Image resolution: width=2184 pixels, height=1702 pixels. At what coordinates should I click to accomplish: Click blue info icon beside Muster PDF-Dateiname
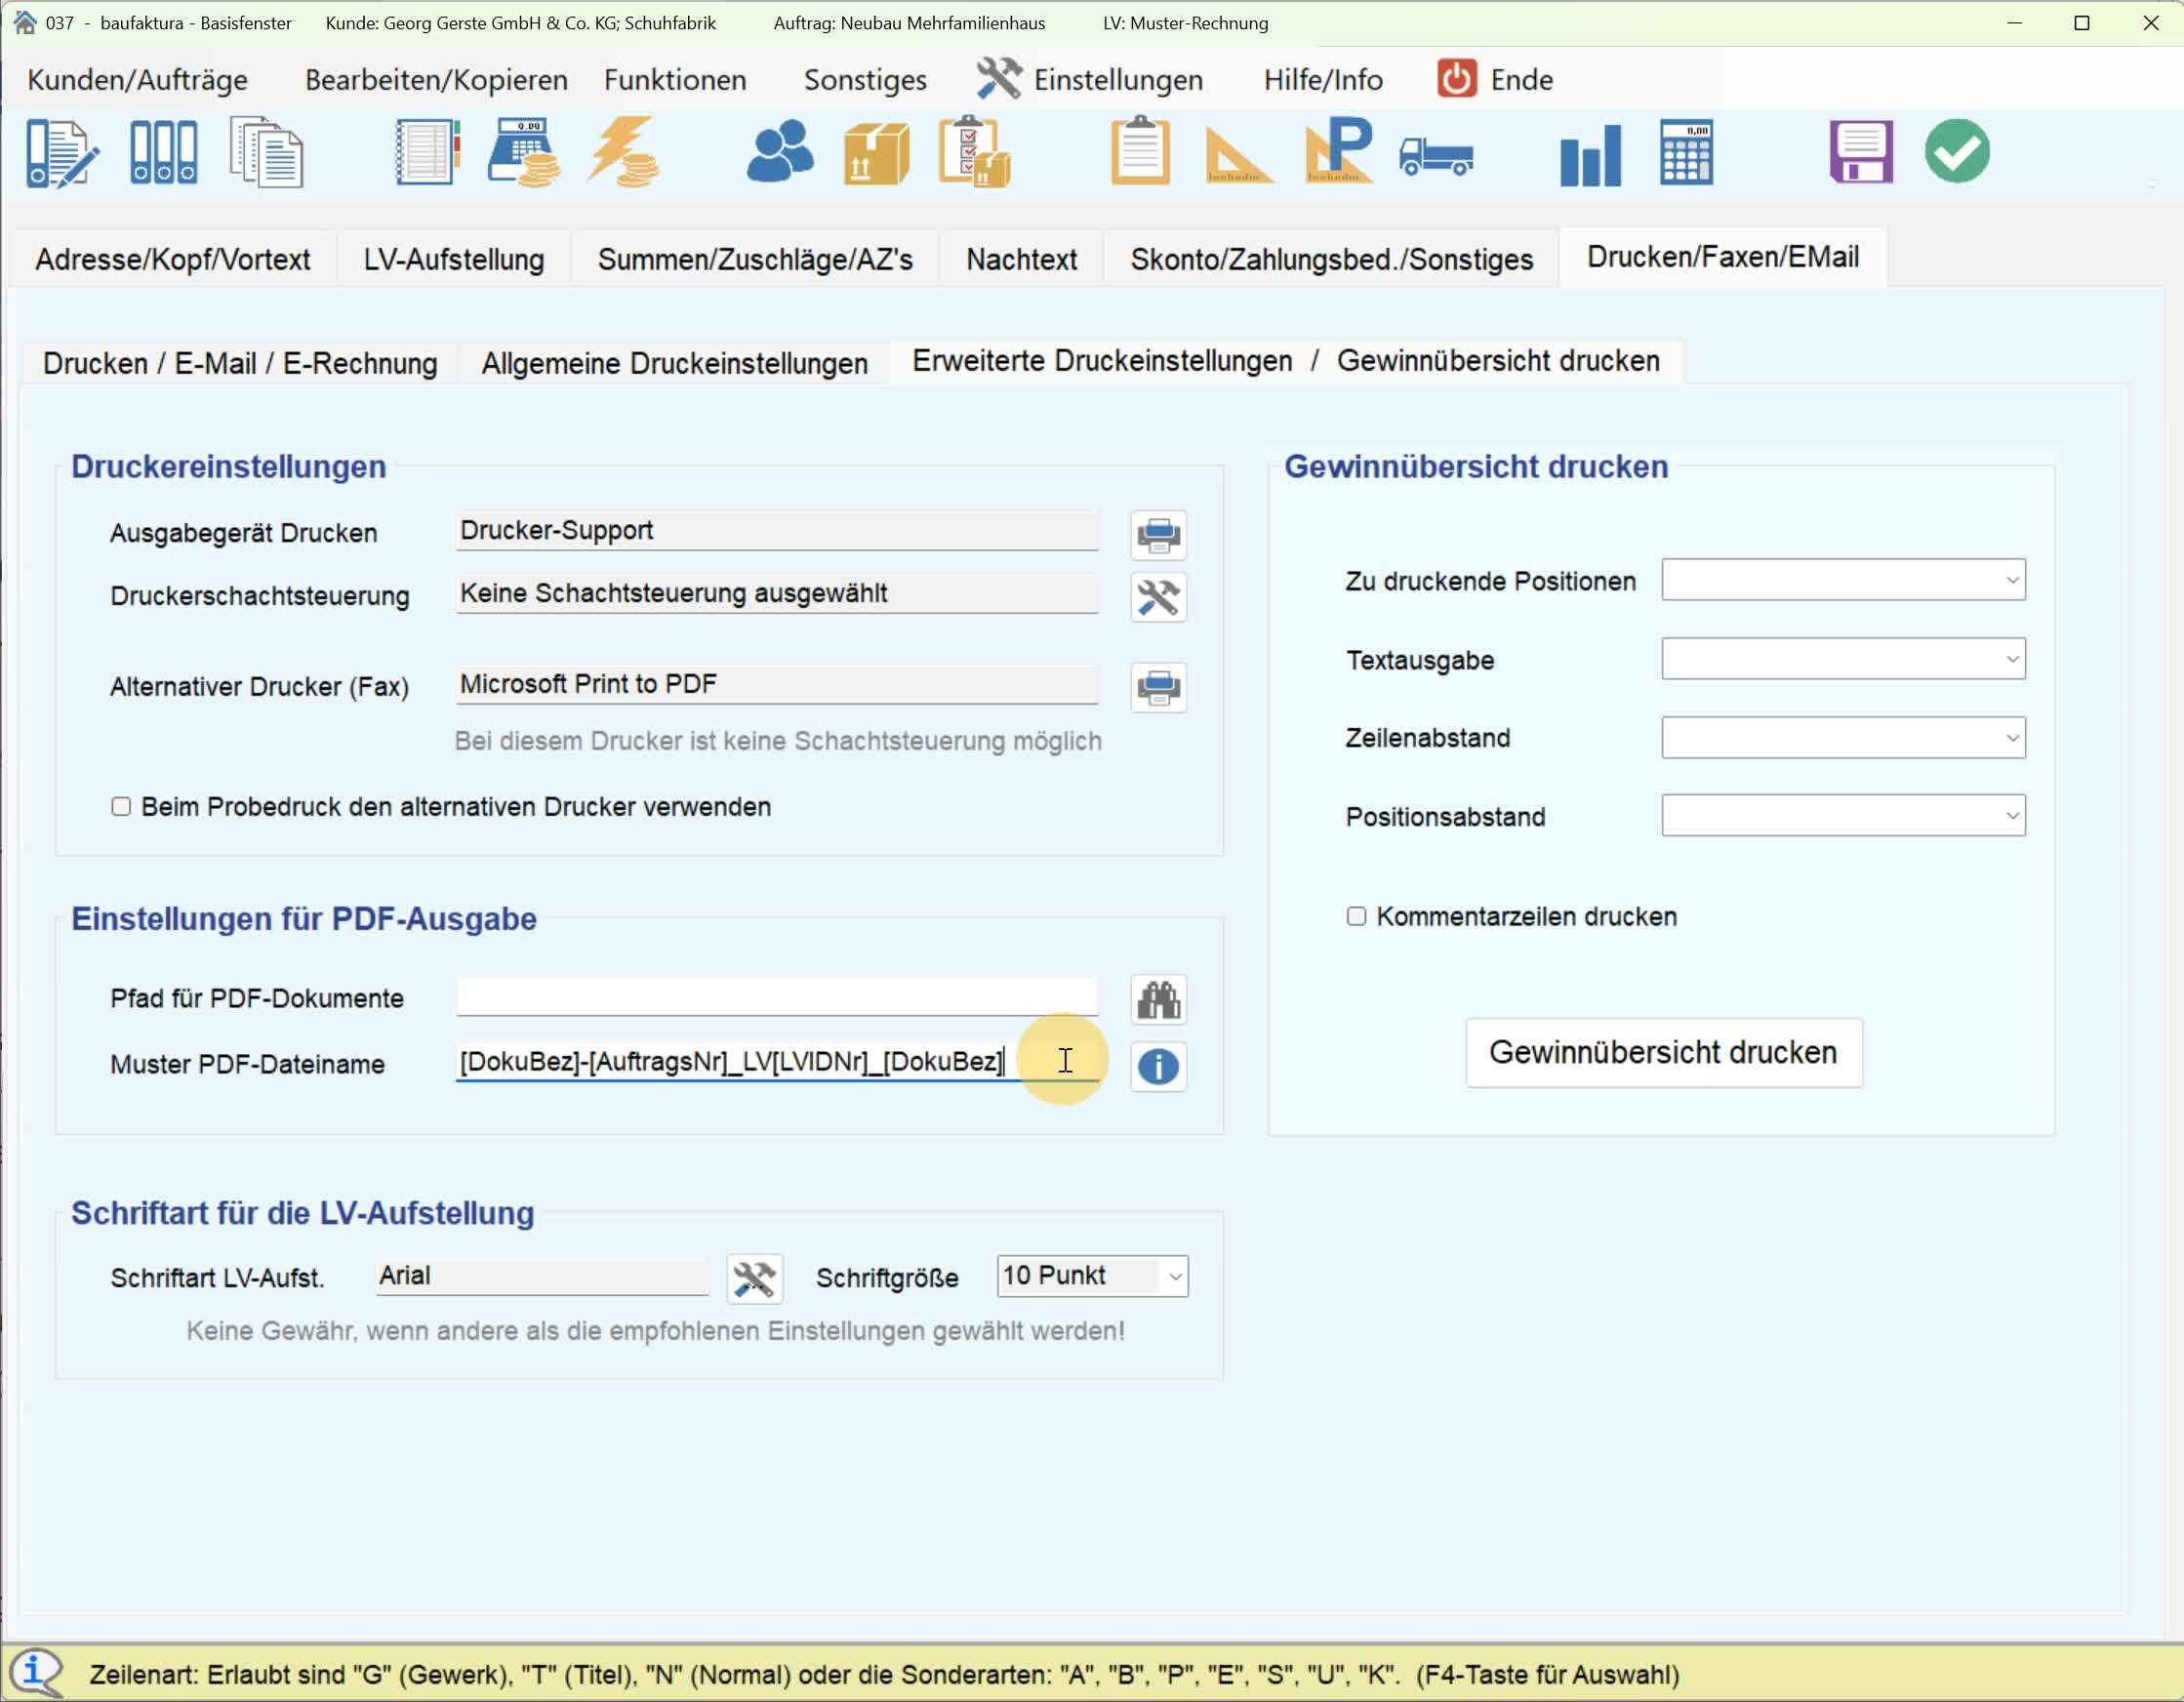pos(1158,1066)
